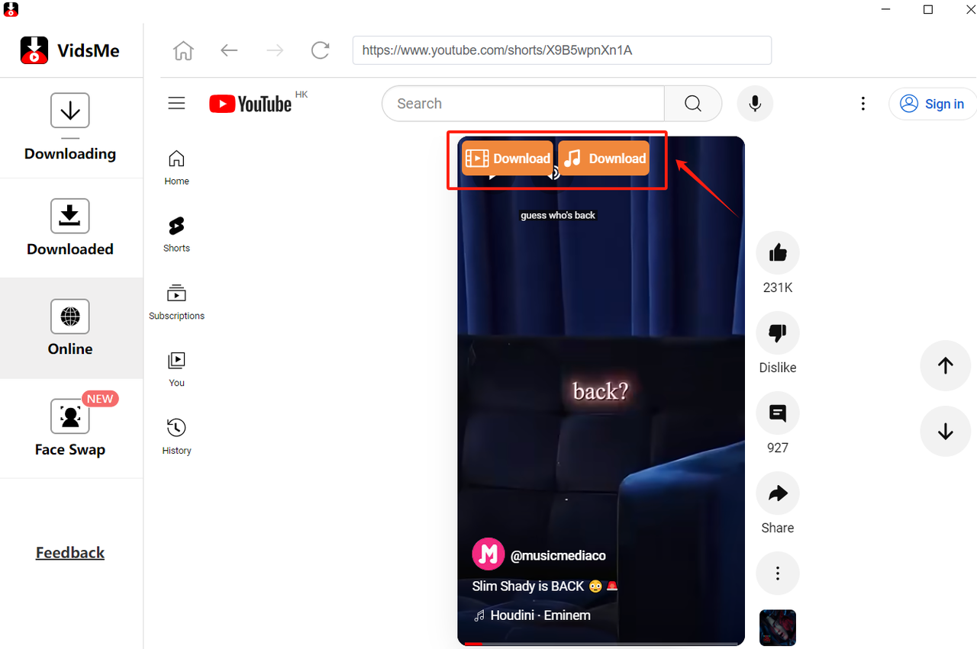This screenshot has width=977, height=649.
Task: Click the sound thumbnail below more options
Action: point(778,628)
